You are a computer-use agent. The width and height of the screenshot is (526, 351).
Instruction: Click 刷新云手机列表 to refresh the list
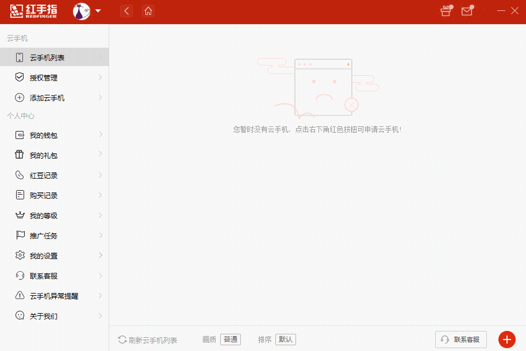[x=147, y=339]
